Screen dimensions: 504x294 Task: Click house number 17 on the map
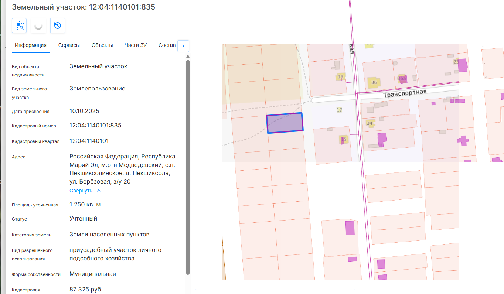[340, 110]
